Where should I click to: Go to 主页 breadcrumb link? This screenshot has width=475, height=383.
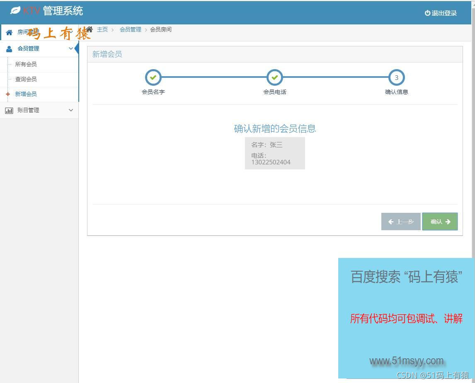click(102, 29)
